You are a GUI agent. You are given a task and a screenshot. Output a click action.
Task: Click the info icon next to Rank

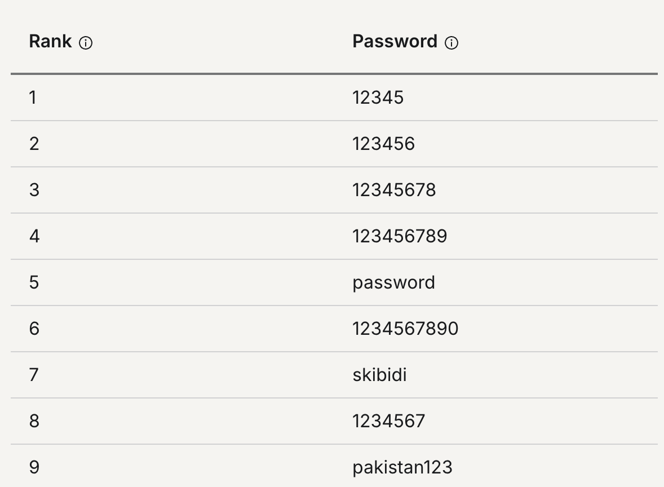coord(86,43)
